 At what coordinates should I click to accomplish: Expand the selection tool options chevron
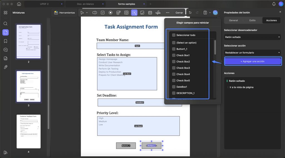pyautogui.click(x=87, y=13)
